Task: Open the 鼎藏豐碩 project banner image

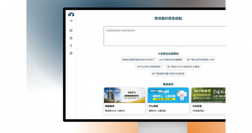Action: [x=124, y=95]
